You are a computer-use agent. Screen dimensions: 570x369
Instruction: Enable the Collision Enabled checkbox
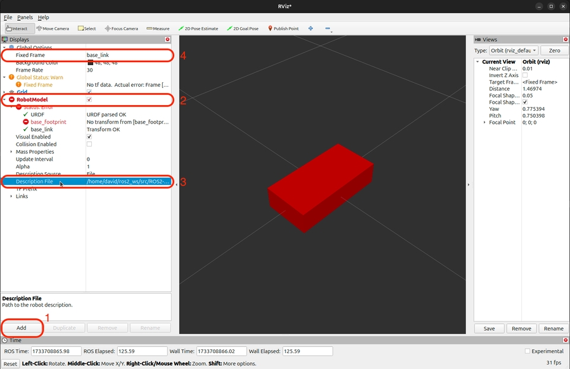pos(89,144)
